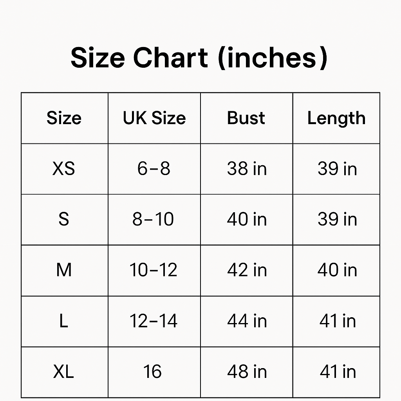Select the 38 in bust cell
The height and width of the screenshot is (401, 401).
click(x=247, y=169)
